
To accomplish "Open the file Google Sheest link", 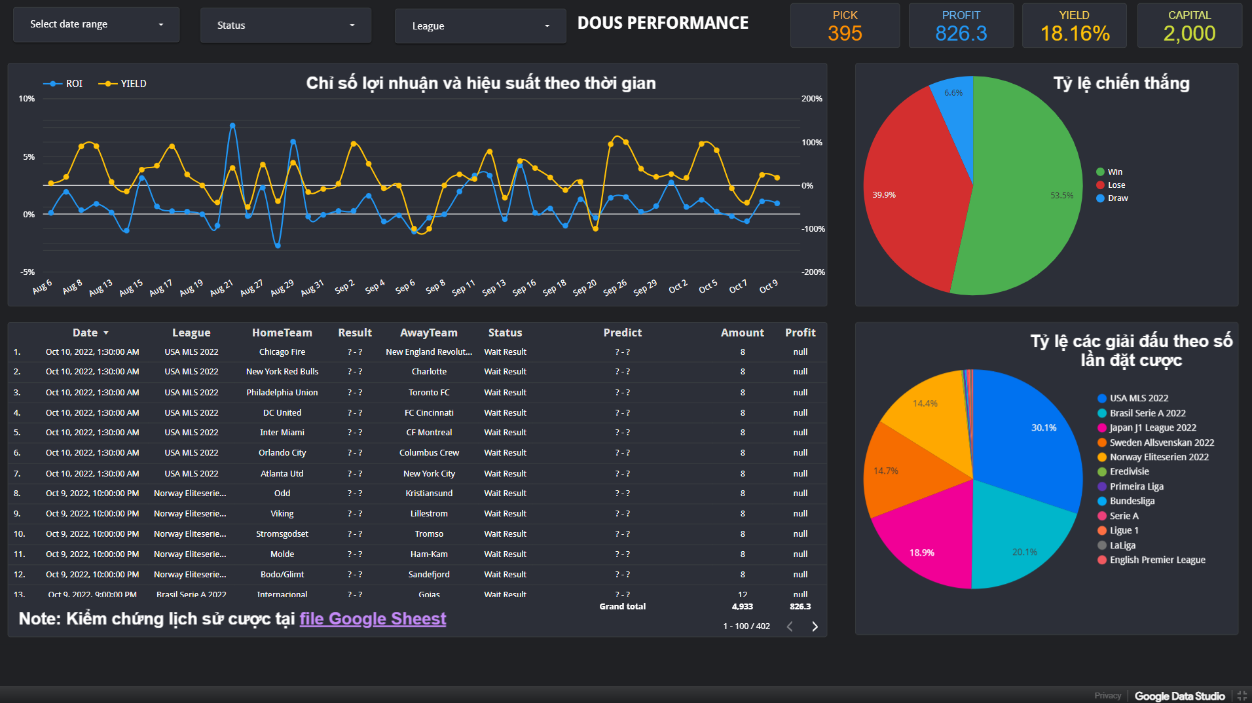I will tap(373, 619).
